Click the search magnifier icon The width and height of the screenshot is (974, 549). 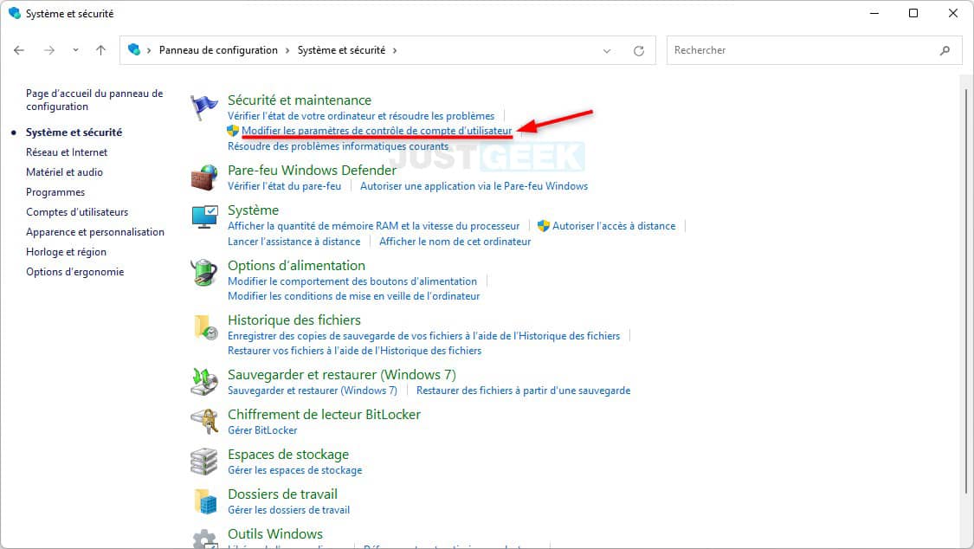(945, 50)
